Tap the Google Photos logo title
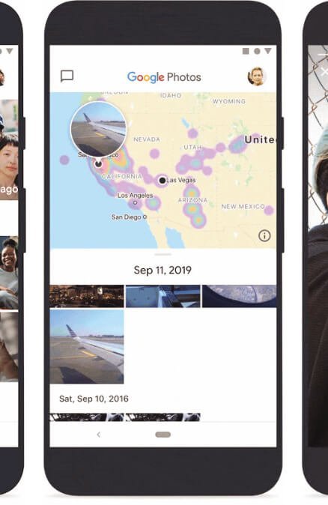This screenshot has height=505, width=328. pos(164,77)
